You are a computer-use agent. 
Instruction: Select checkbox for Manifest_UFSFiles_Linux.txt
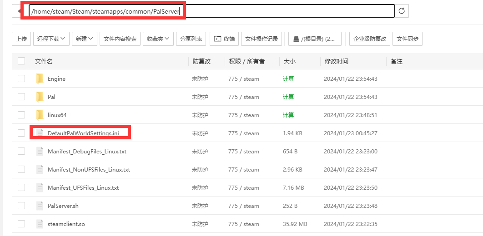click(x=21, y=187)
